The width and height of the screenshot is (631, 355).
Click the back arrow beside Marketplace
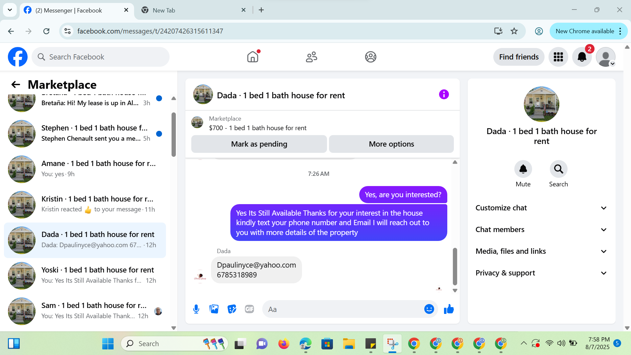click(16, 85)
